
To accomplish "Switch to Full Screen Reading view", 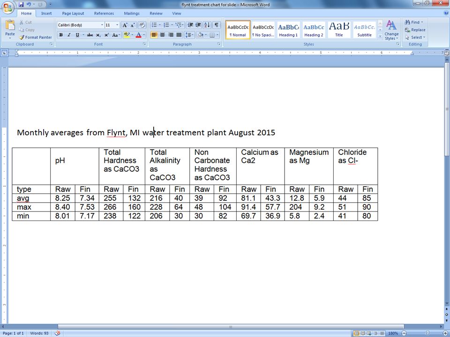I will click(363, 333).
